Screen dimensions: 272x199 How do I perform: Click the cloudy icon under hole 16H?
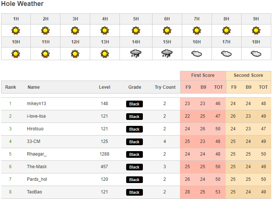196,53
